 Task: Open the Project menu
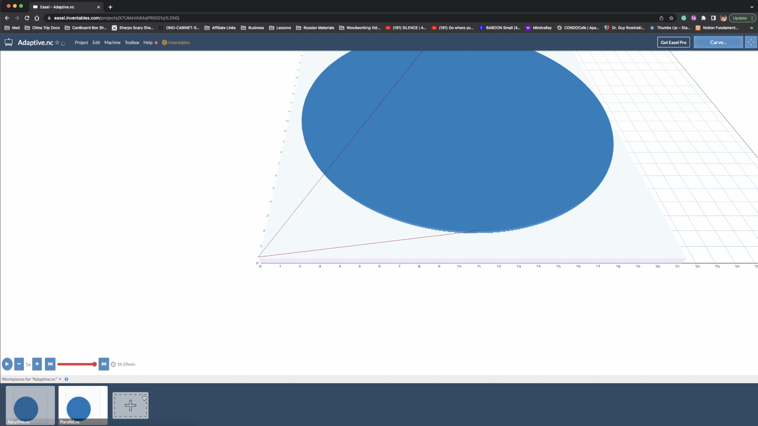pyautogui.click(x=81, y=42)
